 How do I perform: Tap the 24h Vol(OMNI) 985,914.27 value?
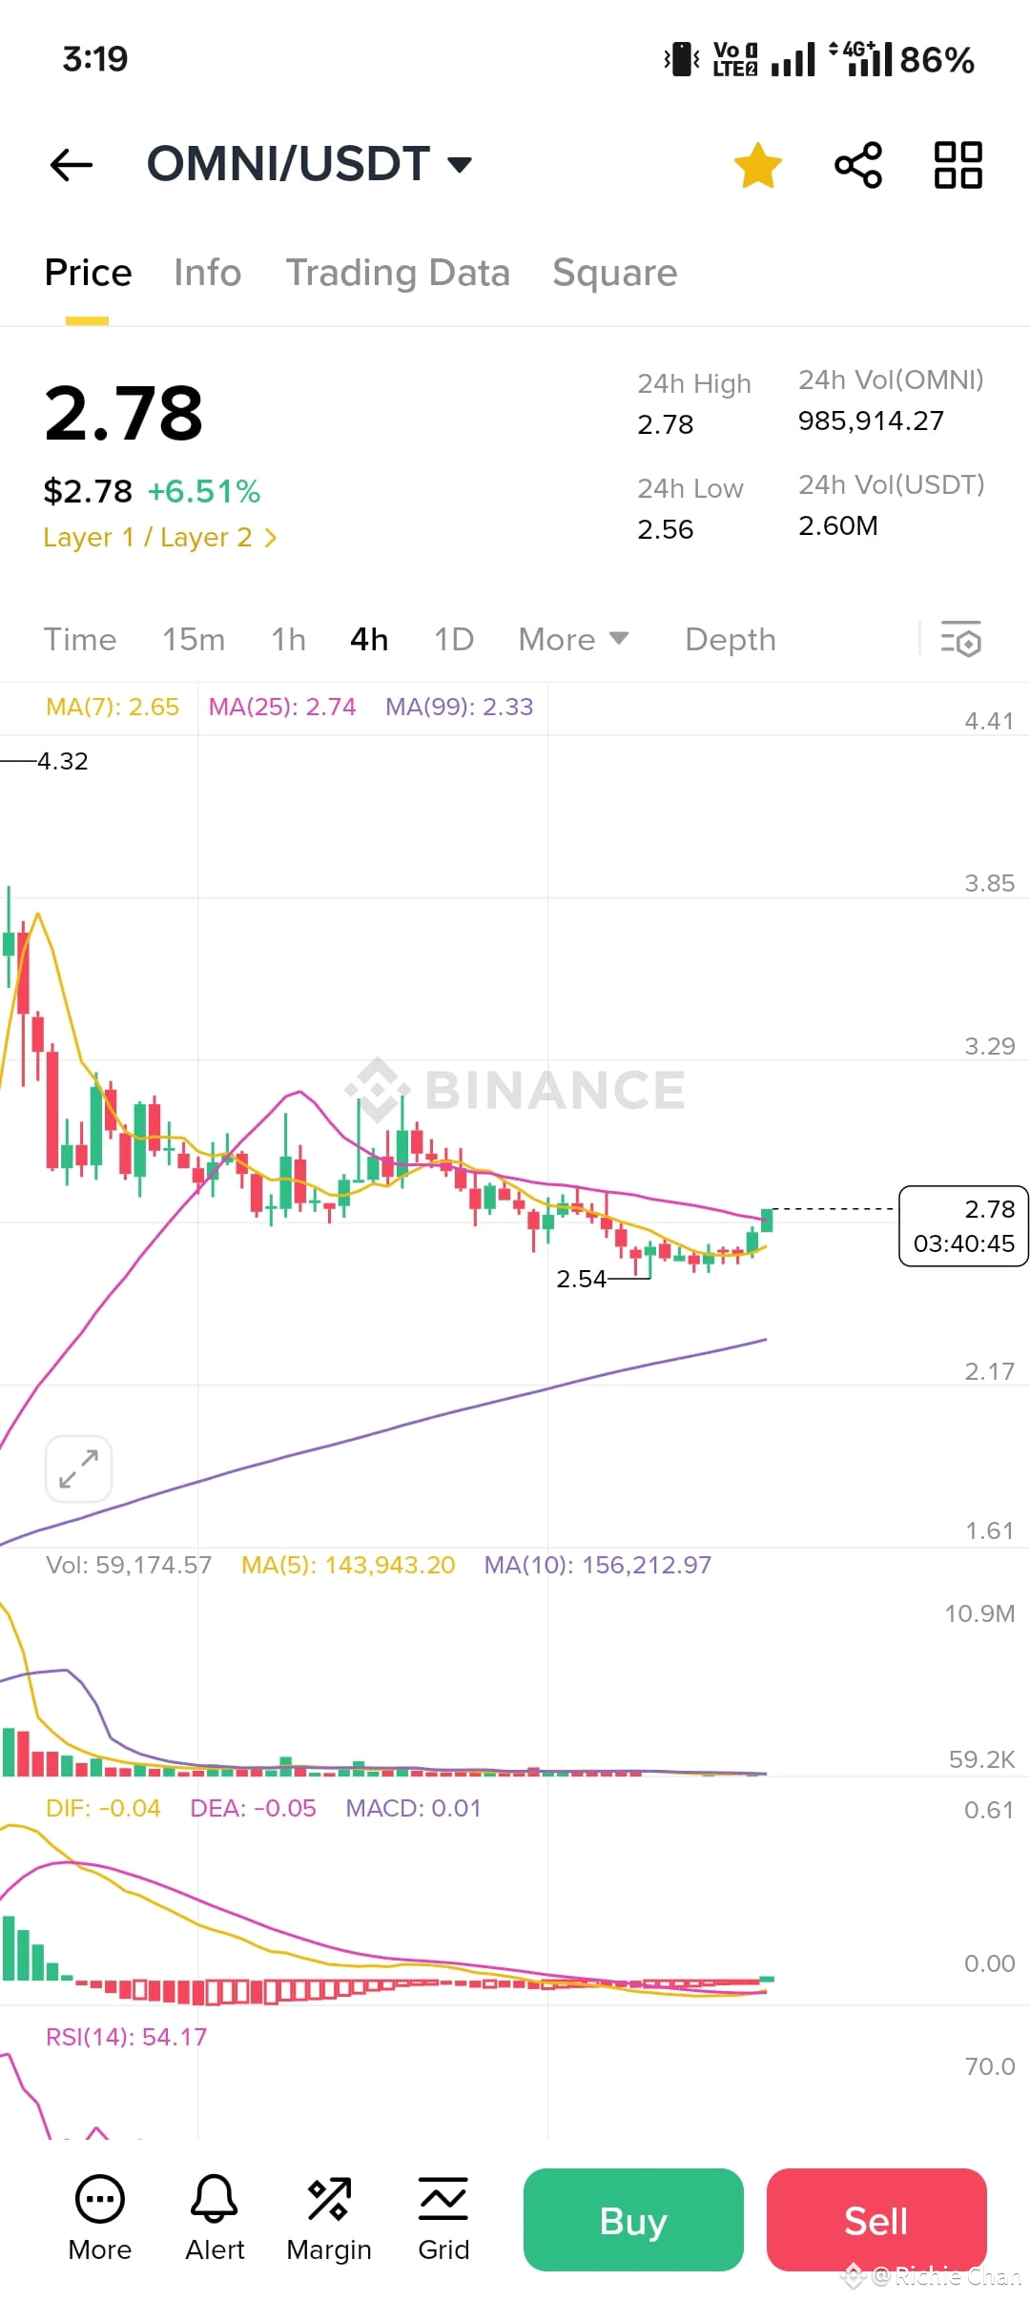871,421
